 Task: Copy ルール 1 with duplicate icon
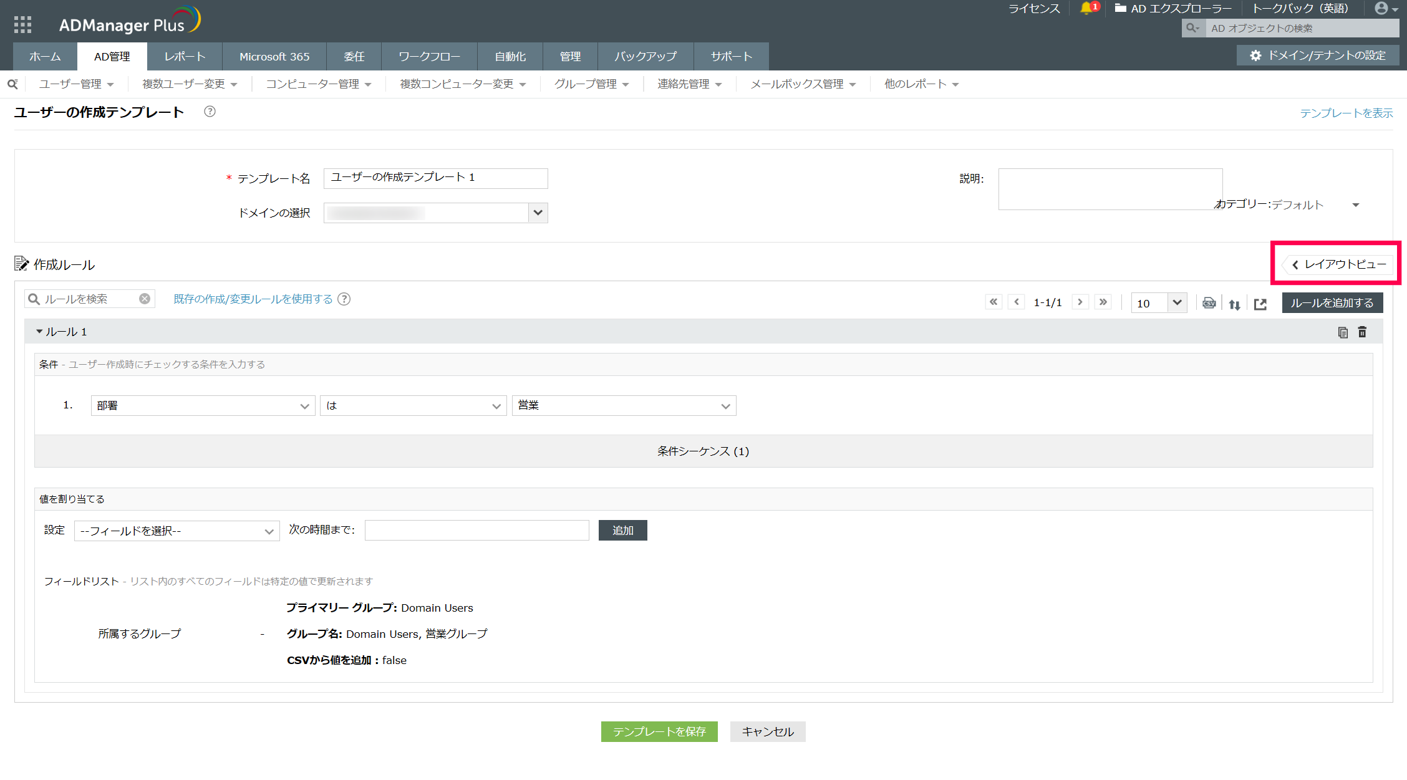tap(1343, 332)
